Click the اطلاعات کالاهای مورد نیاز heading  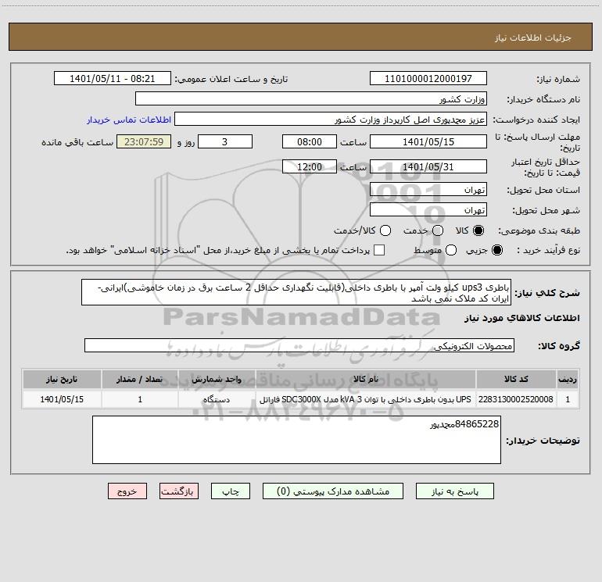click(522, 318)
